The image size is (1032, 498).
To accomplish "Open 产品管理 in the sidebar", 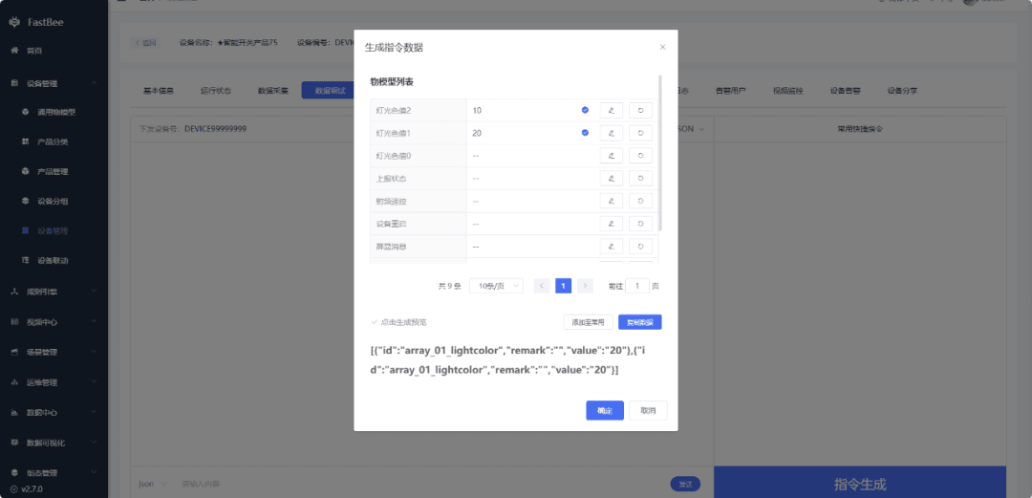I will pos(54,171).
